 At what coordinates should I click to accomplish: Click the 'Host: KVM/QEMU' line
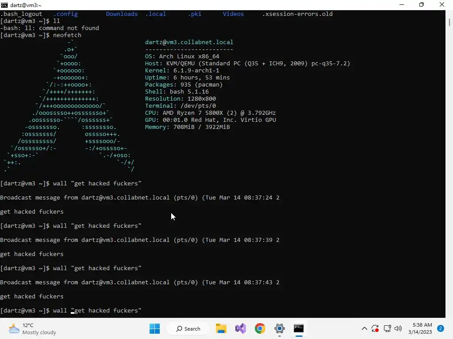click(247, 64)
